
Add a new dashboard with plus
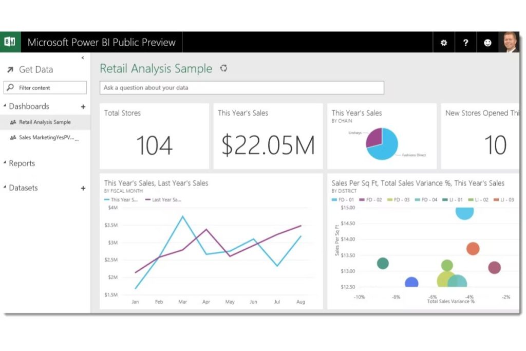(x=83, y=107)
